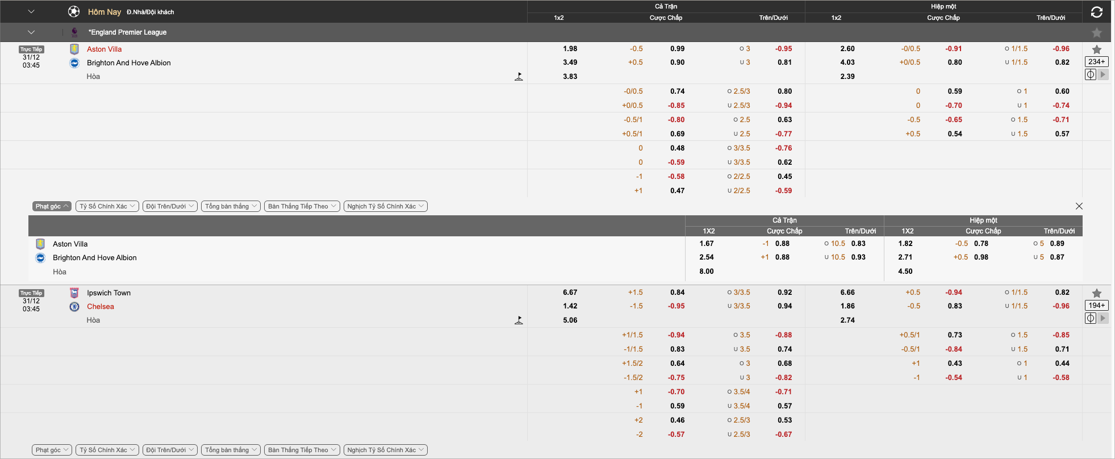Bet on Chelsea win at 1.42

point(570,306)
